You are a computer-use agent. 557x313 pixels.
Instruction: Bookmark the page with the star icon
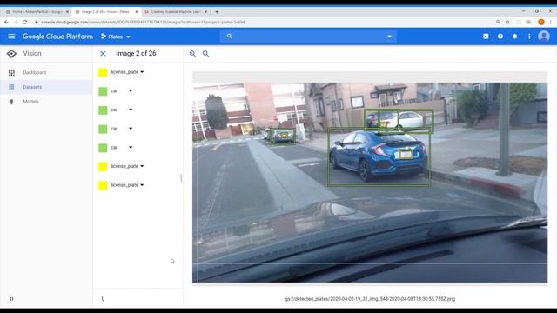click(507, 22)
